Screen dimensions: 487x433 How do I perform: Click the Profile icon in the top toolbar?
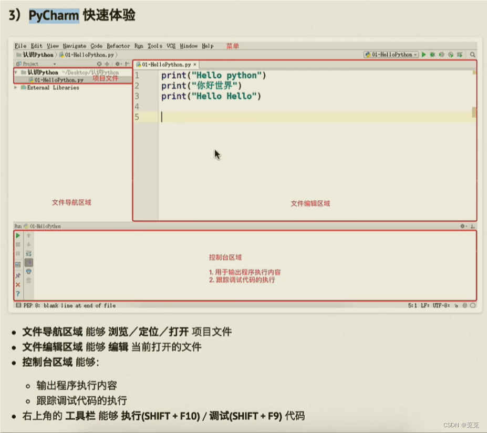coord(451,55)
